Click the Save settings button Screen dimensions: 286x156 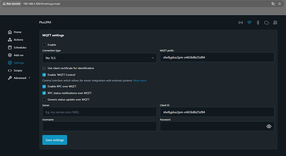click(x=55, y=140)
